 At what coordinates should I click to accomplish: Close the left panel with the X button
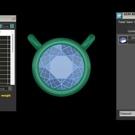[13, 18]
